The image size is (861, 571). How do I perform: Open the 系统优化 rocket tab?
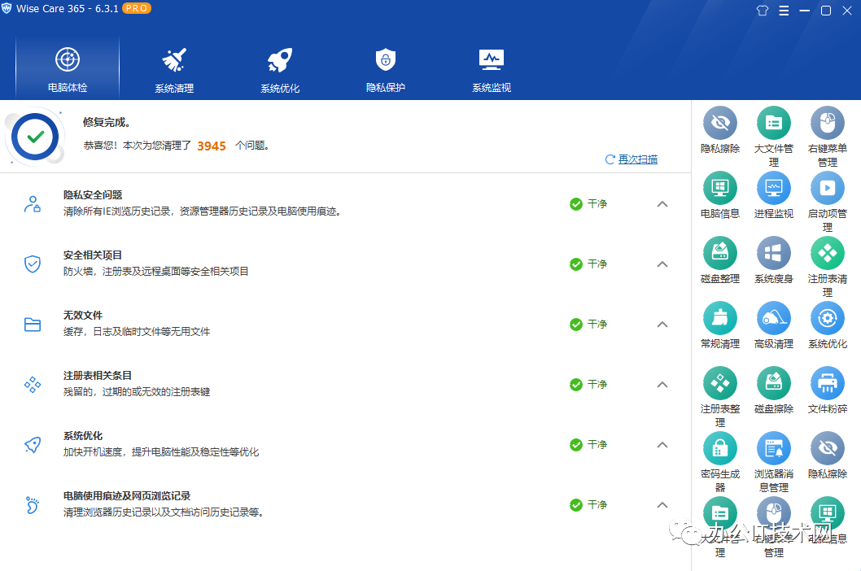pos(280,68)
